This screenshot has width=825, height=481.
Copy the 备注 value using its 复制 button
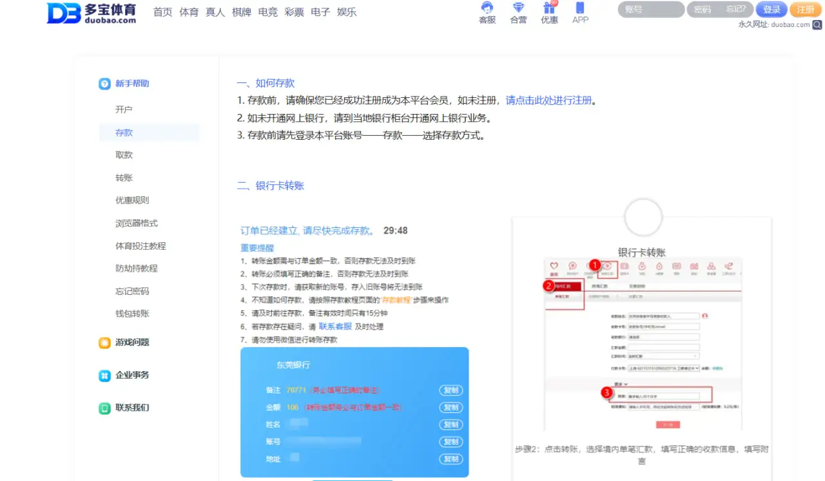(x=451, y=390)
